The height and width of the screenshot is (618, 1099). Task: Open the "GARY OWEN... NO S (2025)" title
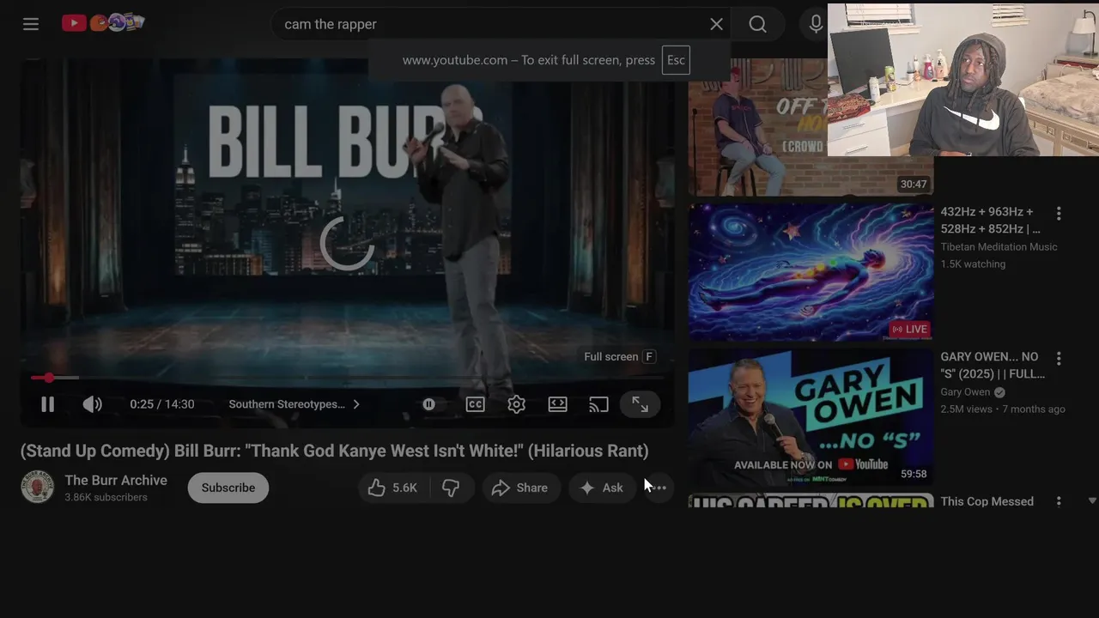(x=993, y=366)
